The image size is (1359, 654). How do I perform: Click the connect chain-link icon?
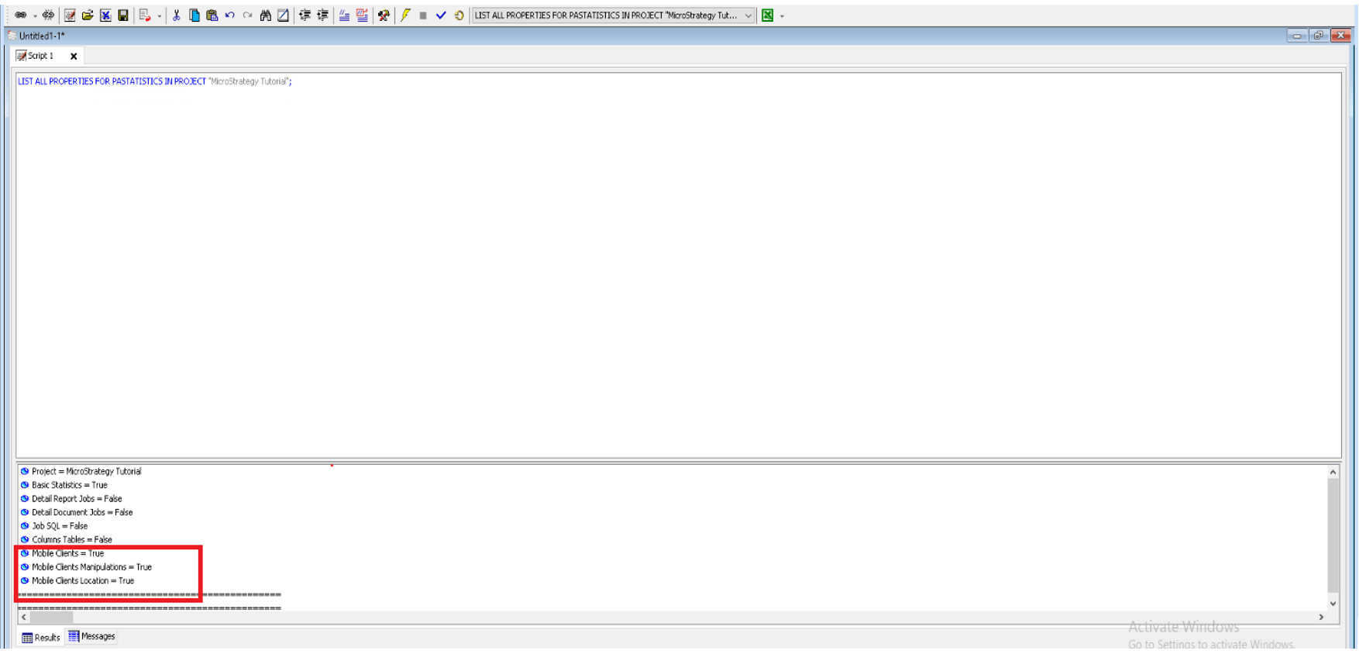20,15
